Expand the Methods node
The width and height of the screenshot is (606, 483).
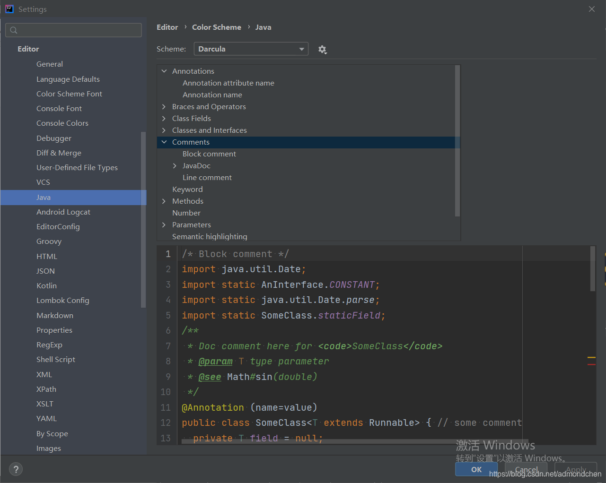(x=164, y=201)
